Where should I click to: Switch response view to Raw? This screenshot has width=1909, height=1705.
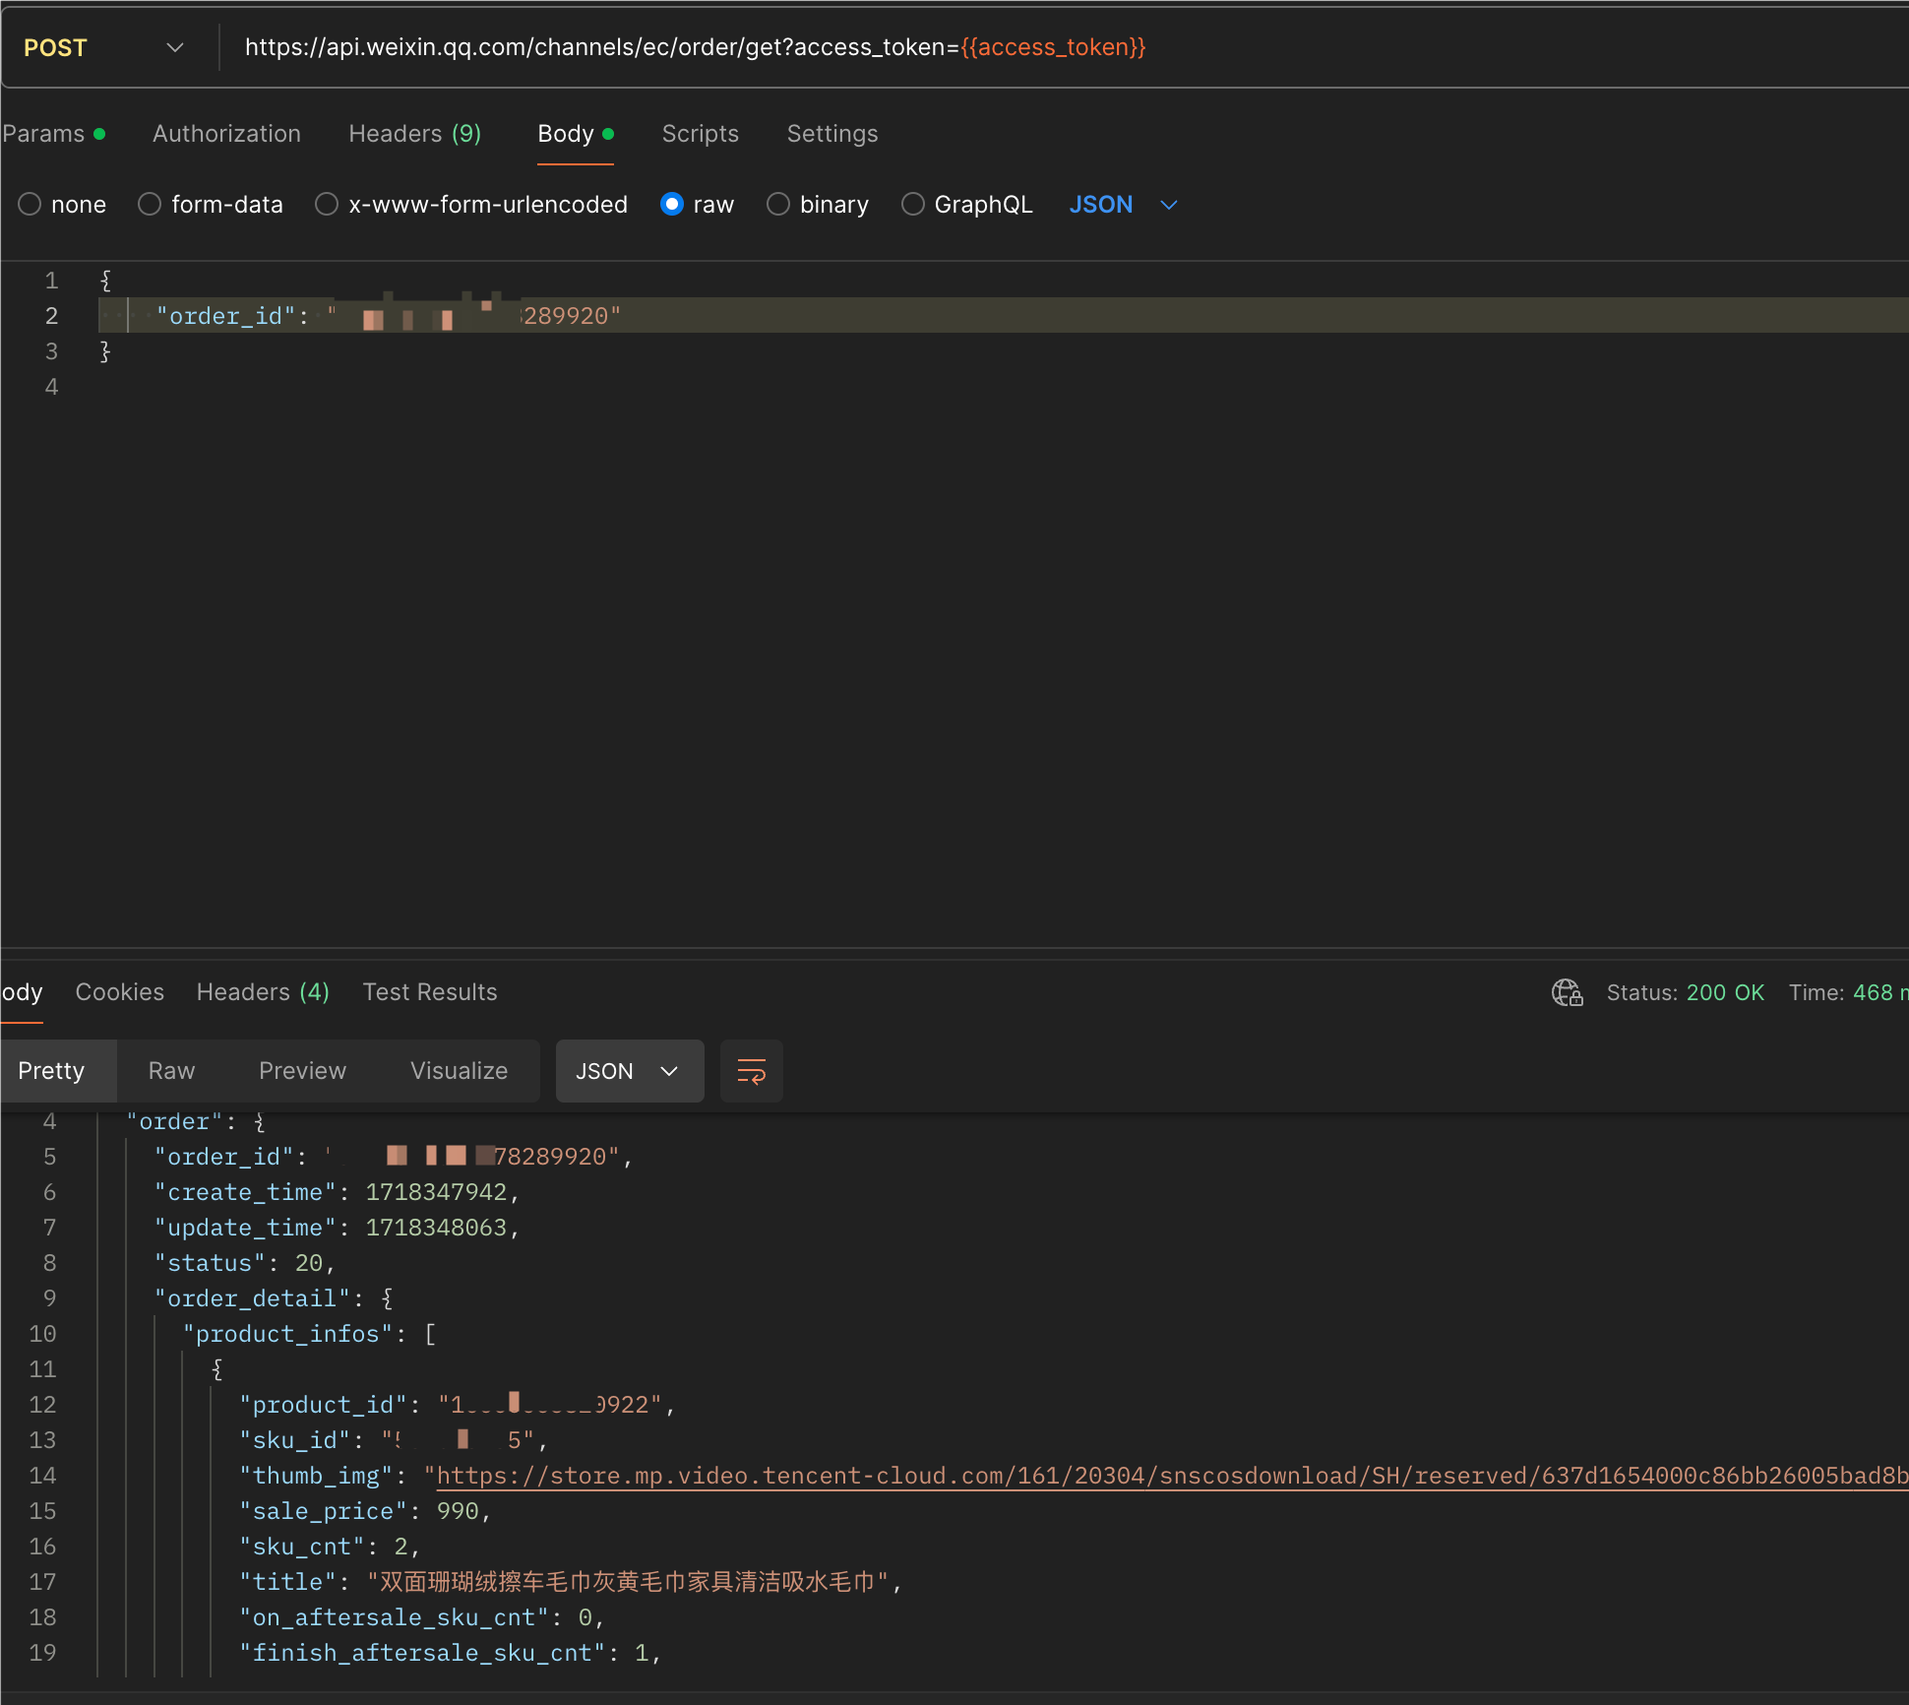171,1071
